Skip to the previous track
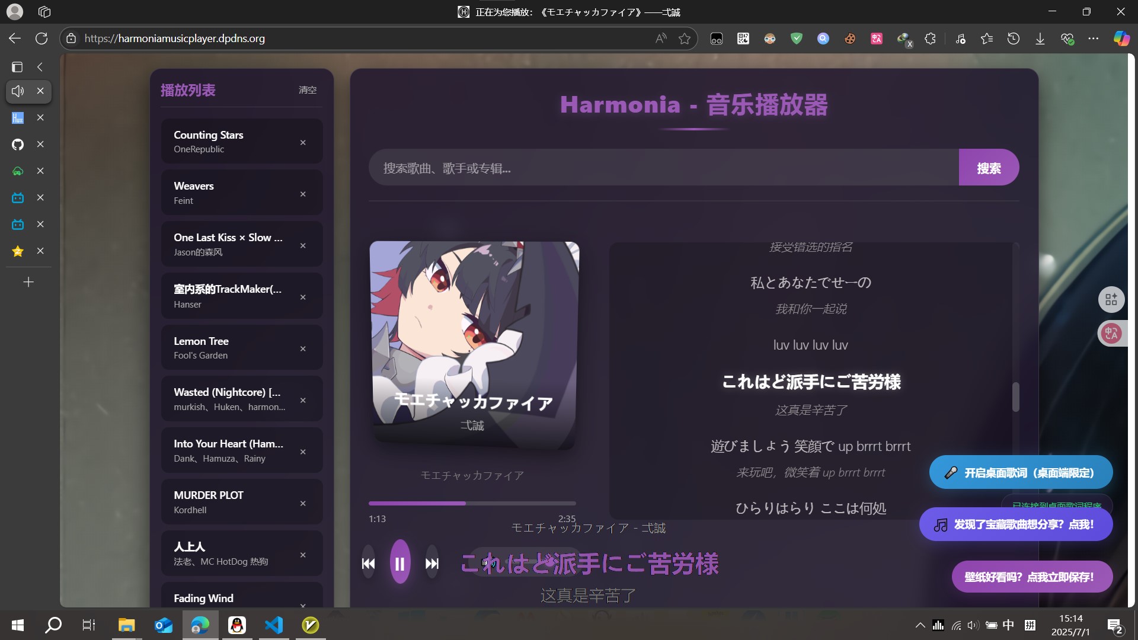 point(368,563)
